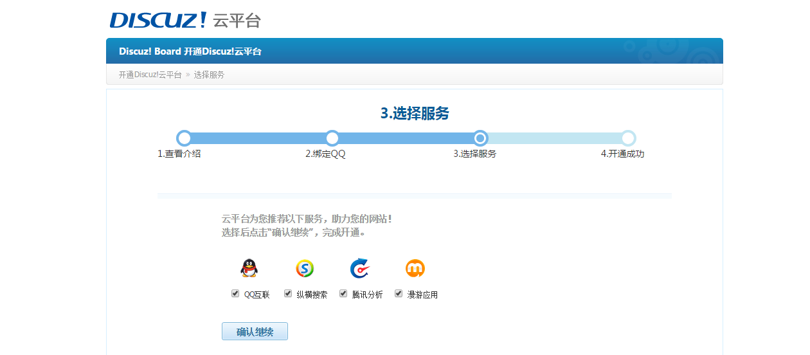
Task: Click the 1.查看介绍 step label
Action: click(179, 154)
